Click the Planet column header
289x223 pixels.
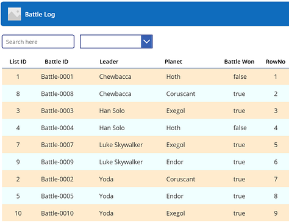[x=173, y=62]
